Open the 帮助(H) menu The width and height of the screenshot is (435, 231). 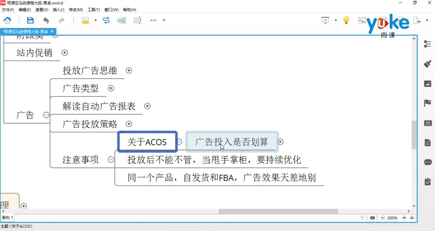(129, 10)
